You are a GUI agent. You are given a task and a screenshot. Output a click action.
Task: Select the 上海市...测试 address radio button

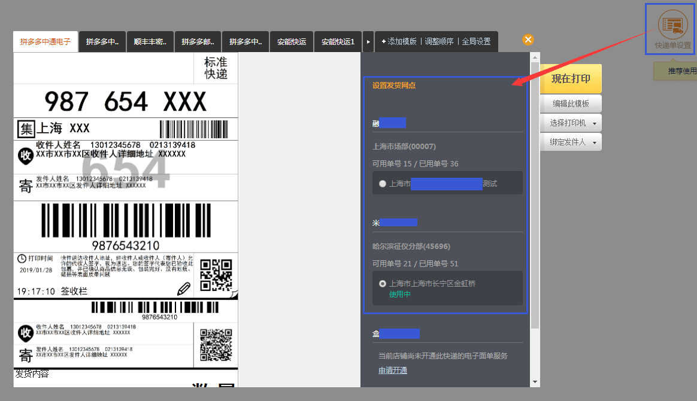point(382,183)
